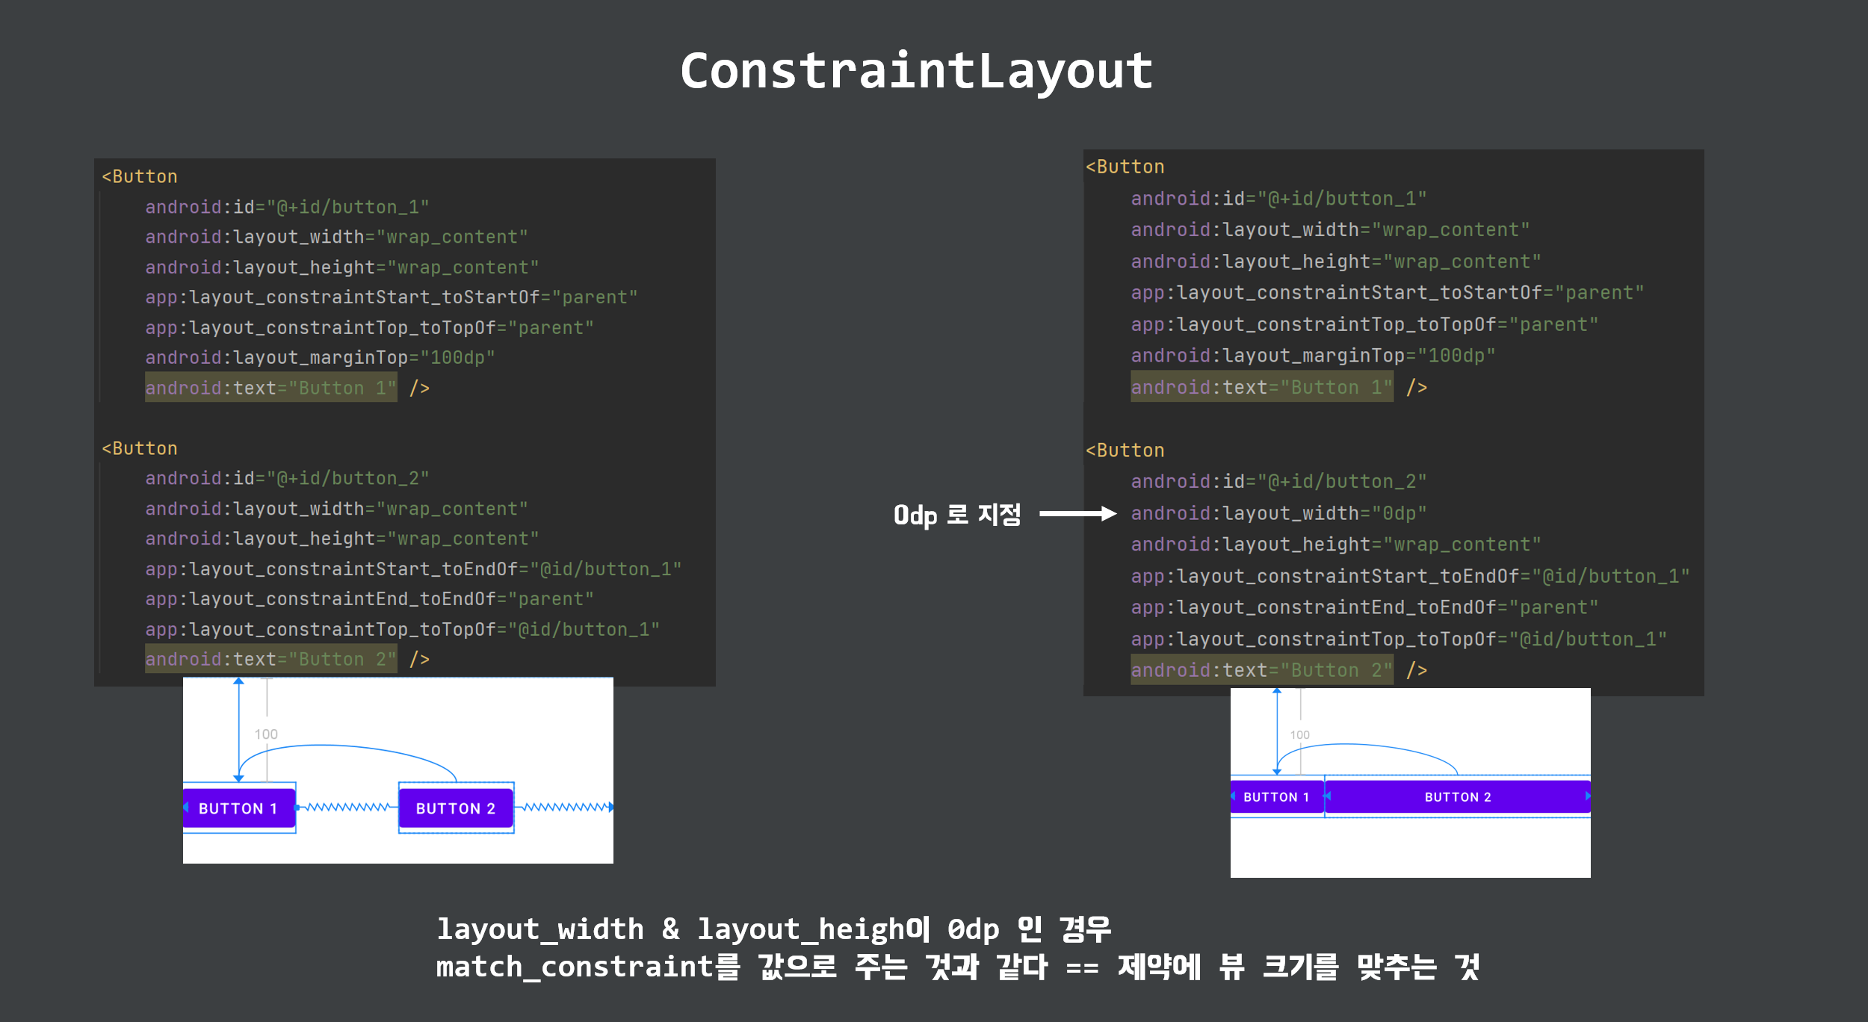The image size is (1868, 1022).
Task: Click the 100 margin label in right preview
Action: click(1300, 735)
